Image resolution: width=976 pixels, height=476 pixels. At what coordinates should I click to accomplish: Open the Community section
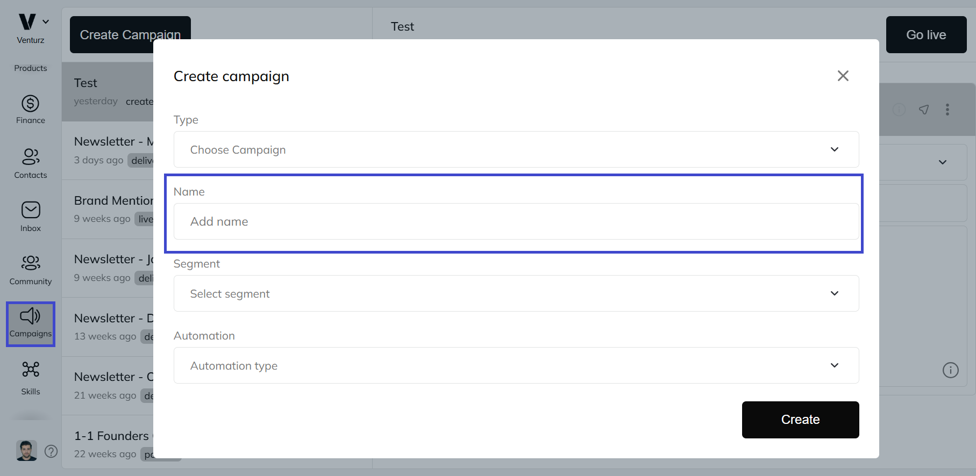click(x=31, y=270)
